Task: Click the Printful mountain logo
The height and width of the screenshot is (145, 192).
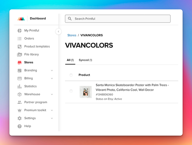Action: pyautogui.click(x=21, y=19)
